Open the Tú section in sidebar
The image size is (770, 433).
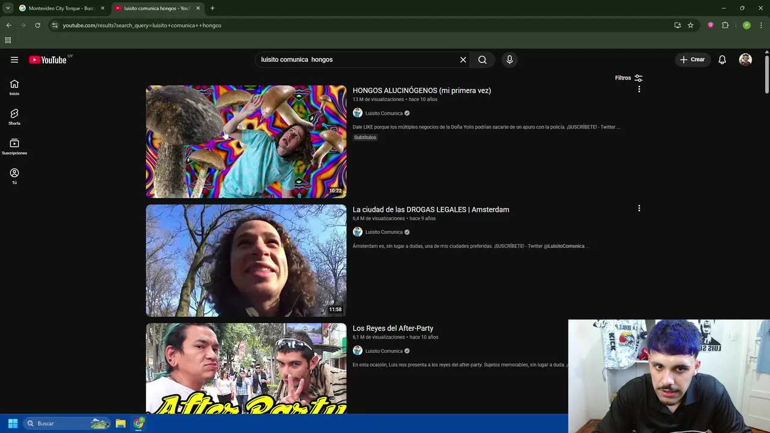click(x=14, y=176)
